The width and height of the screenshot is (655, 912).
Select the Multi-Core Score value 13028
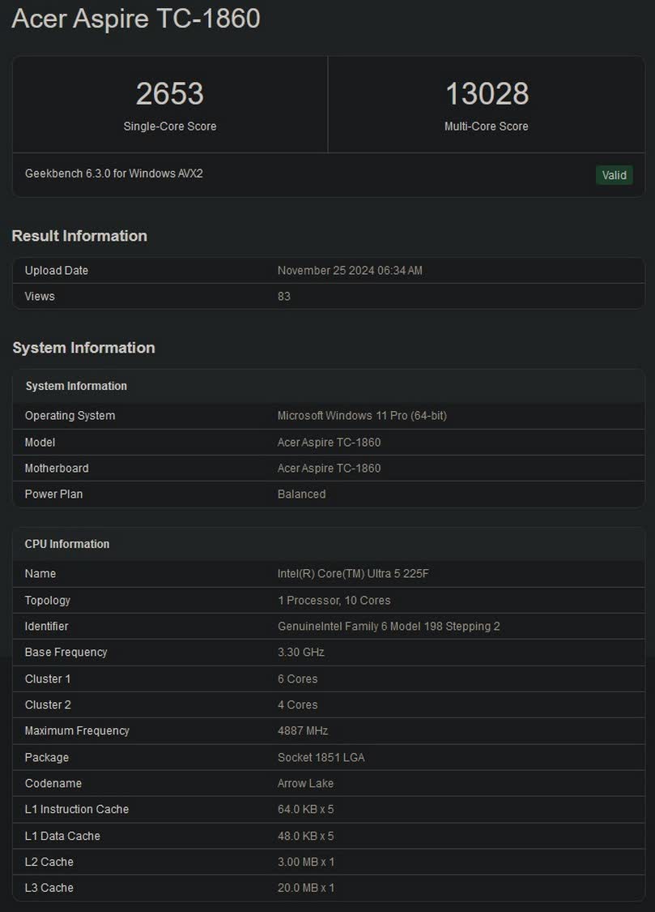click(x=487, y=94)
